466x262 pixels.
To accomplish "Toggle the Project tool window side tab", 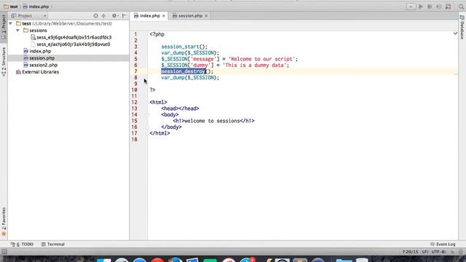I will point(4,27).
